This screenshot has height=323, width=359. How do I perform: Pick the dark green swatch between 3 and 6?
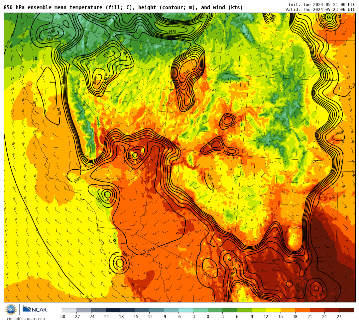[230, 310]
